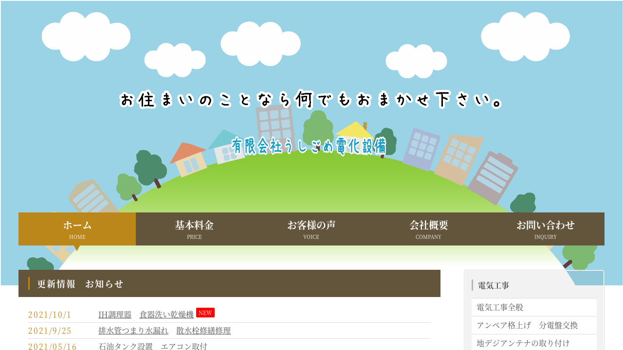Click the orange-roofed house illustration
623x350 pixels.
point(187,158)
